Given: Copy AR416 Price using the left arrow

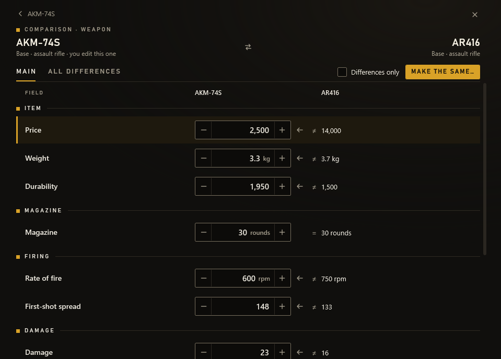Looking at the screenshot, I should pyautogui.click(x=300, y=130).
